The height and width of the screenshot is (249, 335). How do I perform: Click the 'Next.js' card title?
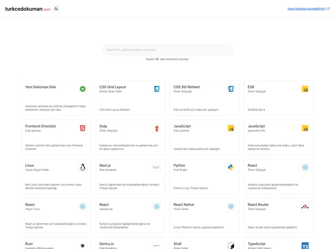pyautogui.click(x=105, y=165)
